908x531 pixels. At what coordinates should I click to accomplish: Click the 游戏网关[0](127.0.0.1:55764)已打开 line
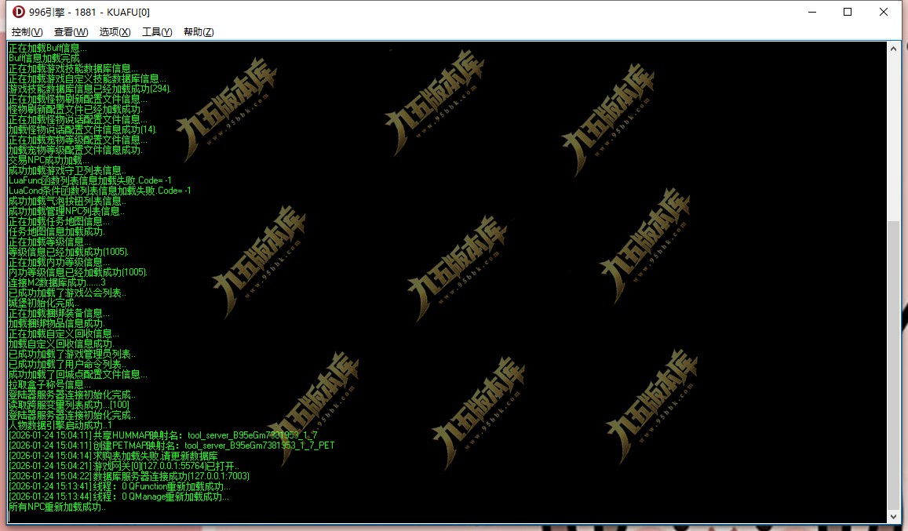tap(123, 466)
